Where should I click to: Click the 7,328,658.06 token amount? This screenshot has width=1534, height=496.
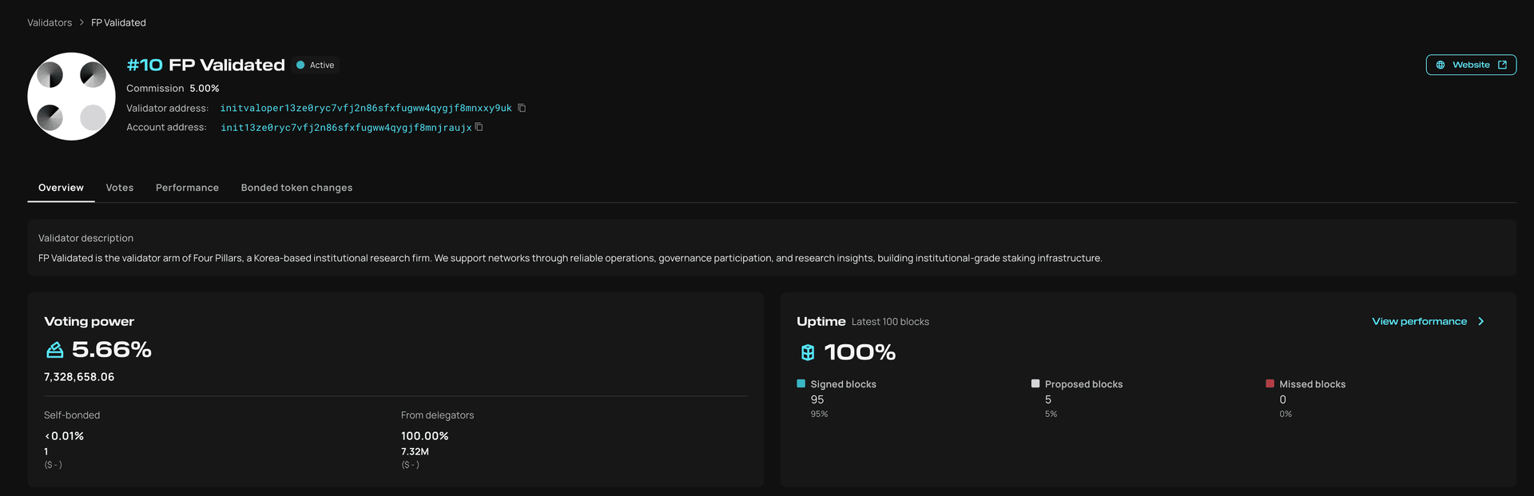coord(79,377)
